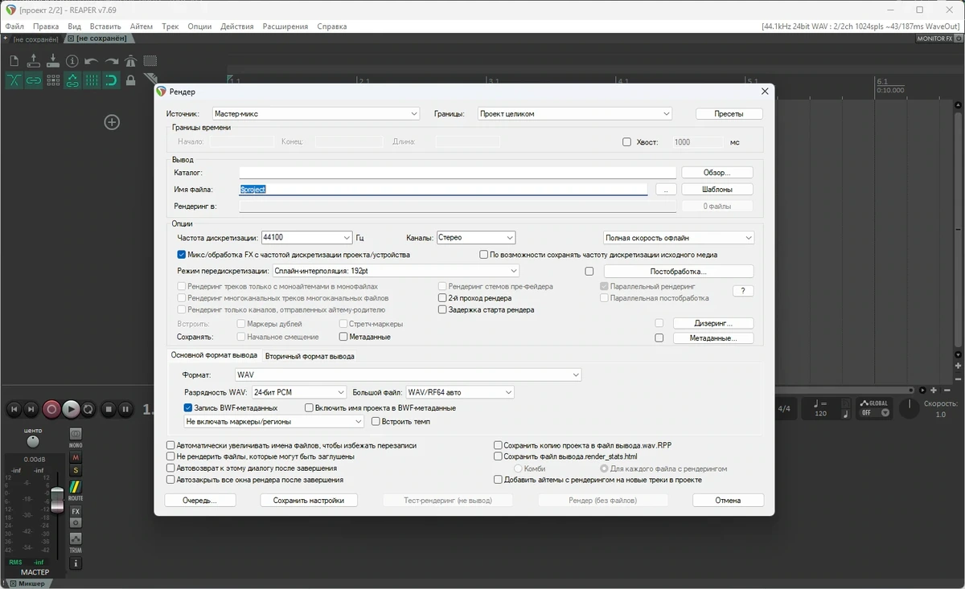Mute the master track with M
The height and width of the screenshot is (589, 965).
76,457
